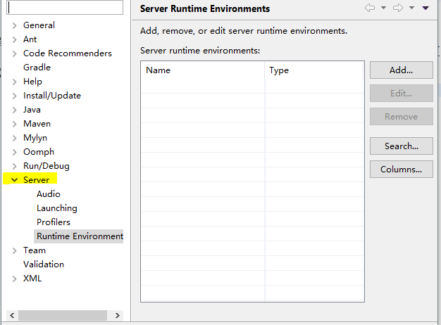Collapse the Server tree node
The height and width of the screenshot is (325, 441).
point(14,180)
